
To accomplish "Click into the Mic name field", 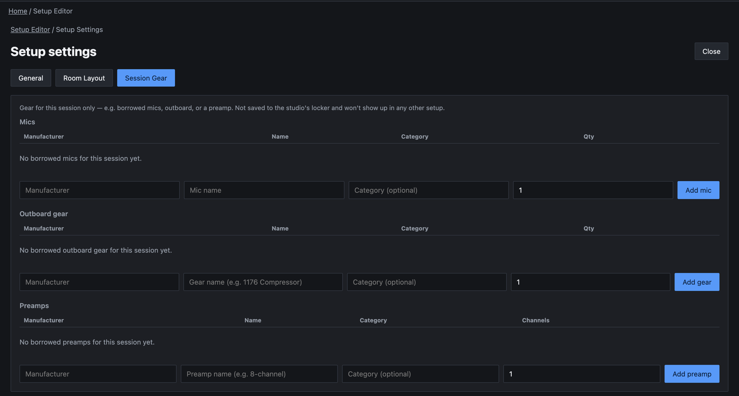I will 264,190.
